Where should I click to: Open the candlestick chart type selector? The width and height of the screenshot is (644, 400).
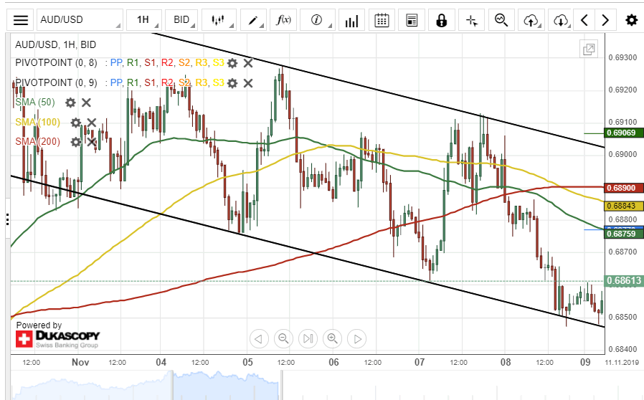coord(219,19)
